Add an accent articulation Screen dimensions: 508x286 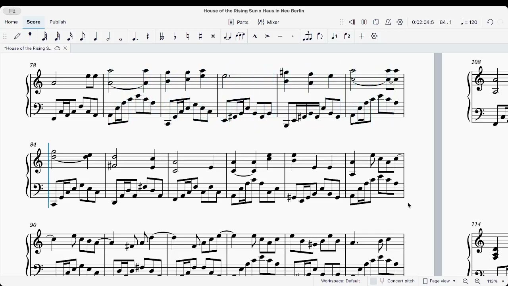pos(267,36)
